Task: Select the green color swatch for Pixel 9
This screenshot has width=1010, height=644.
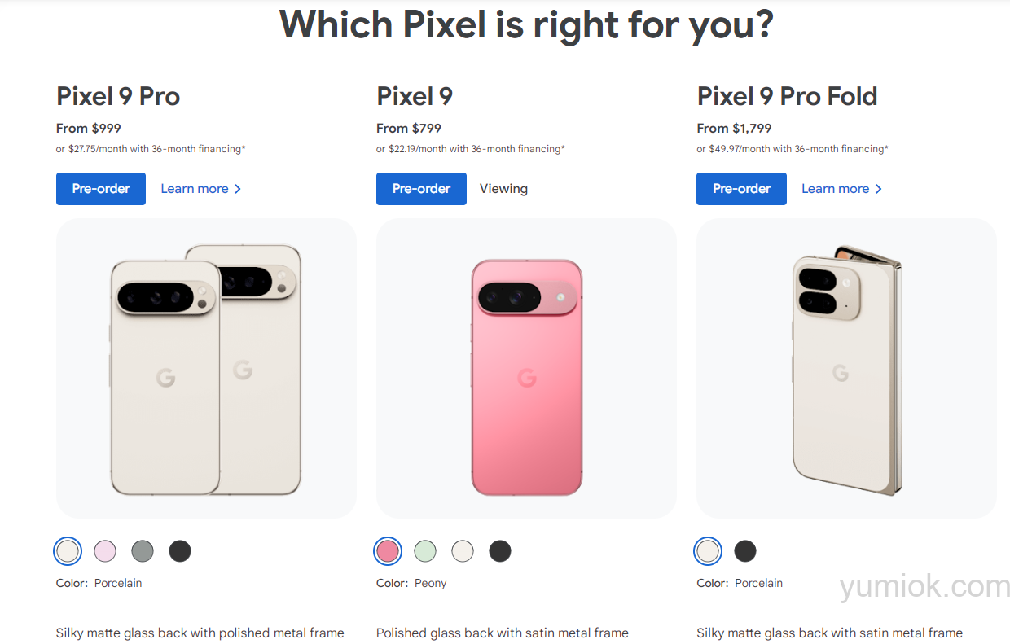Action: (x=425, y=550)
